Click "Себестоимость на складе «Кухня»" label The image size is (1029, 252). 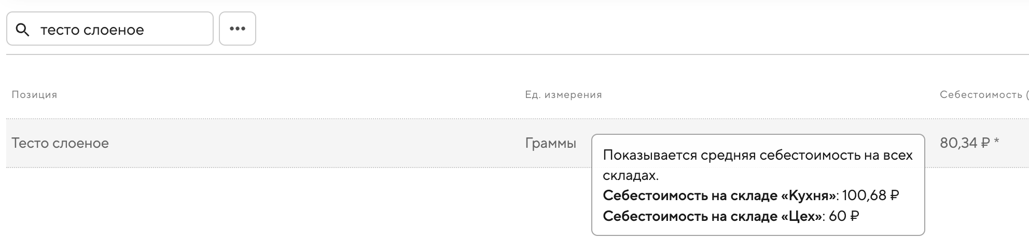[x=719, y=195]
